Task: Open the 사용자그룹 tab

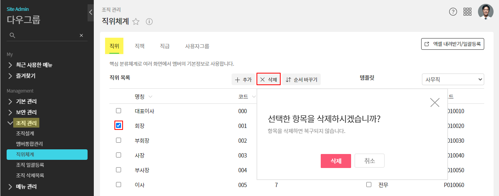Action: click(x=197, y=46)
